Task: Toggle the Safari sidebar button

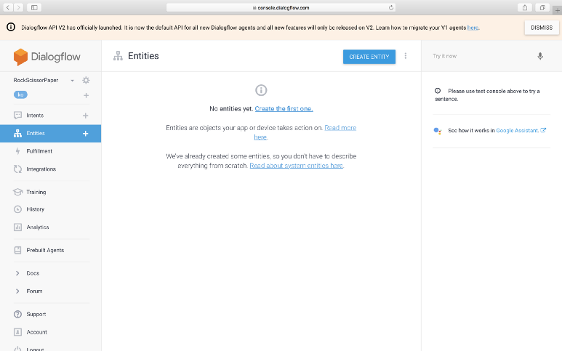Action: click(34, 7)
